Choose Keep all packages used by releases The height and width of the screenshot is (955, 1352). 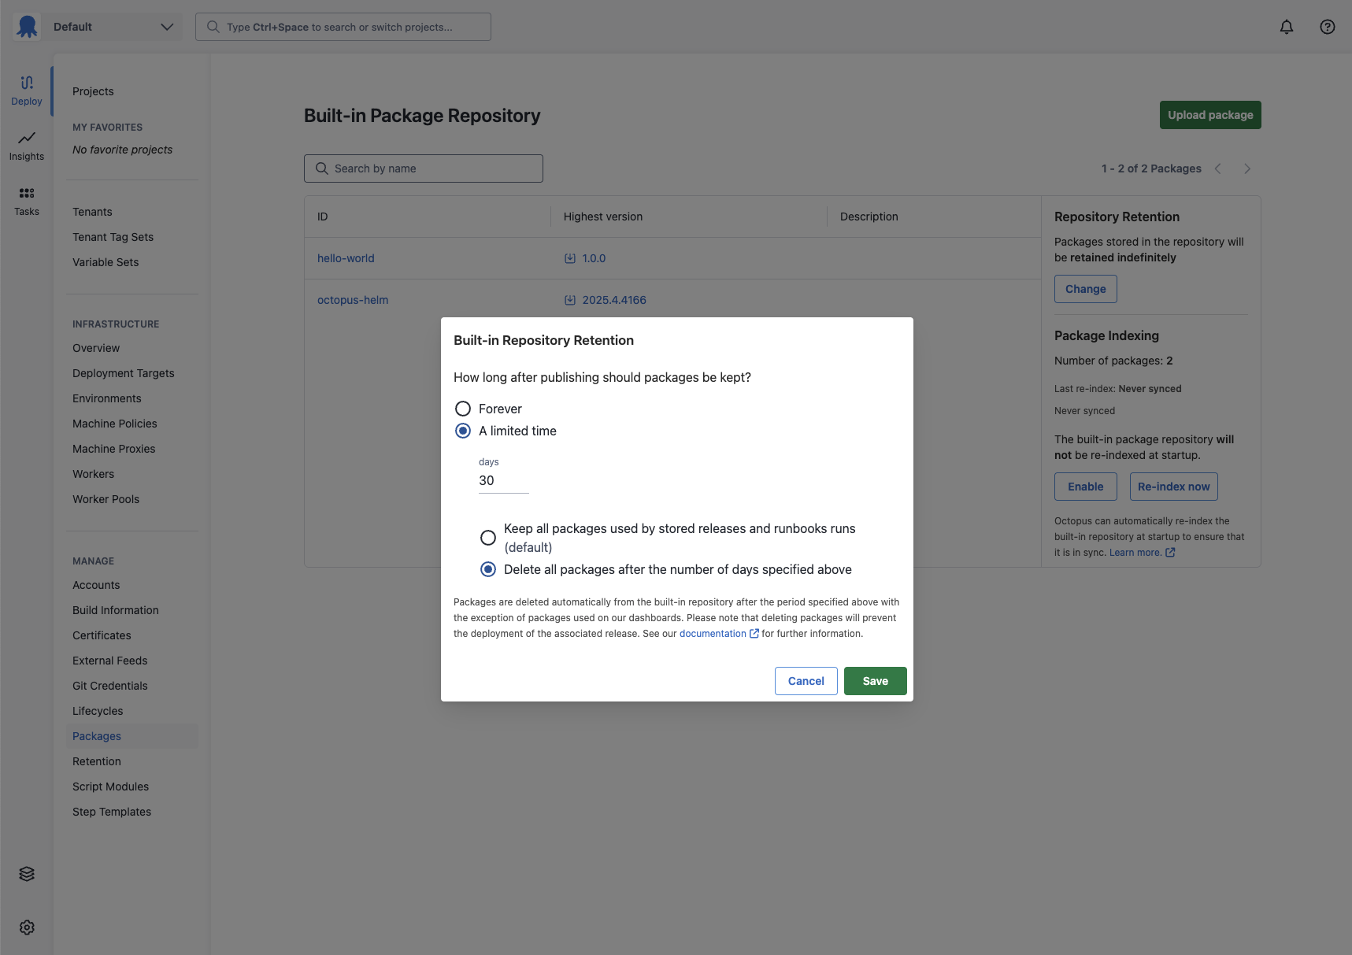[x=488, y=538]
